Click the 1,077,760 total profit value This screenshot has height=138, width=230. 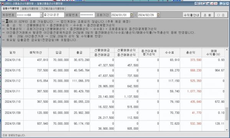pos(194,91)
